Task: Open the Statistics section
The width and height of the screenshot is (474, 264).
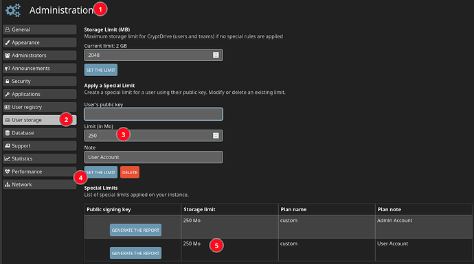Action: coord(40,158)
